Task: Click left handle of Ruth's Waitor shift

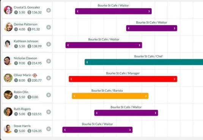Action: pos(97,113)
